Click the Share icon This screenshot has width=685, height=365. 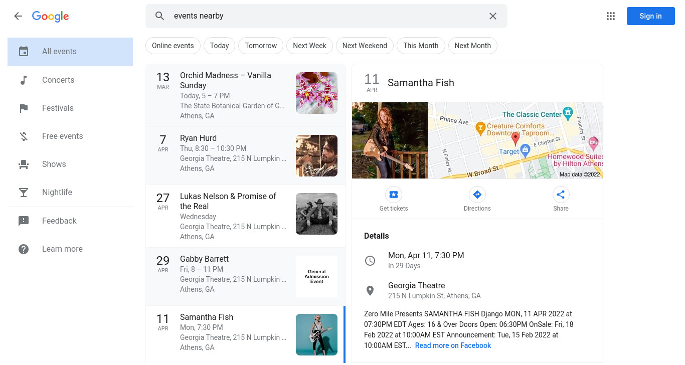[x=561, y=195]
